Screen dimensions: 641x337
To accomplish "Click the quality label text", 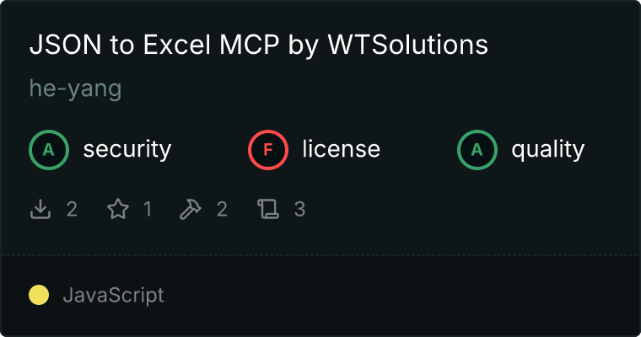I will point(548,149).
